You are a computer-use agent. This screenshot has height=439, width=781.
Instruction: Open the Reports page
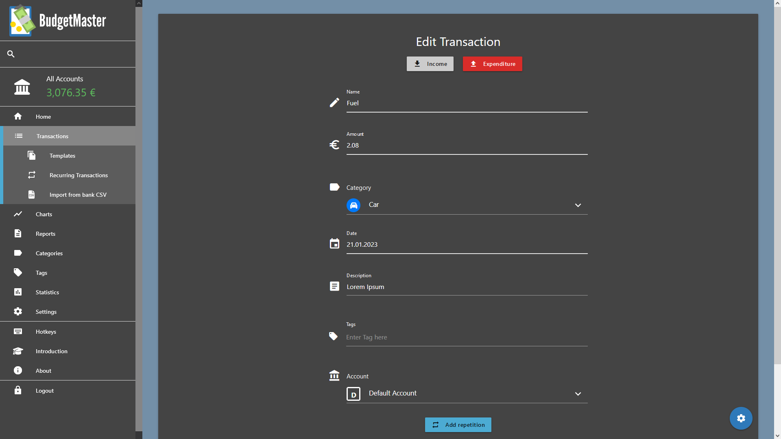[68, 233]
